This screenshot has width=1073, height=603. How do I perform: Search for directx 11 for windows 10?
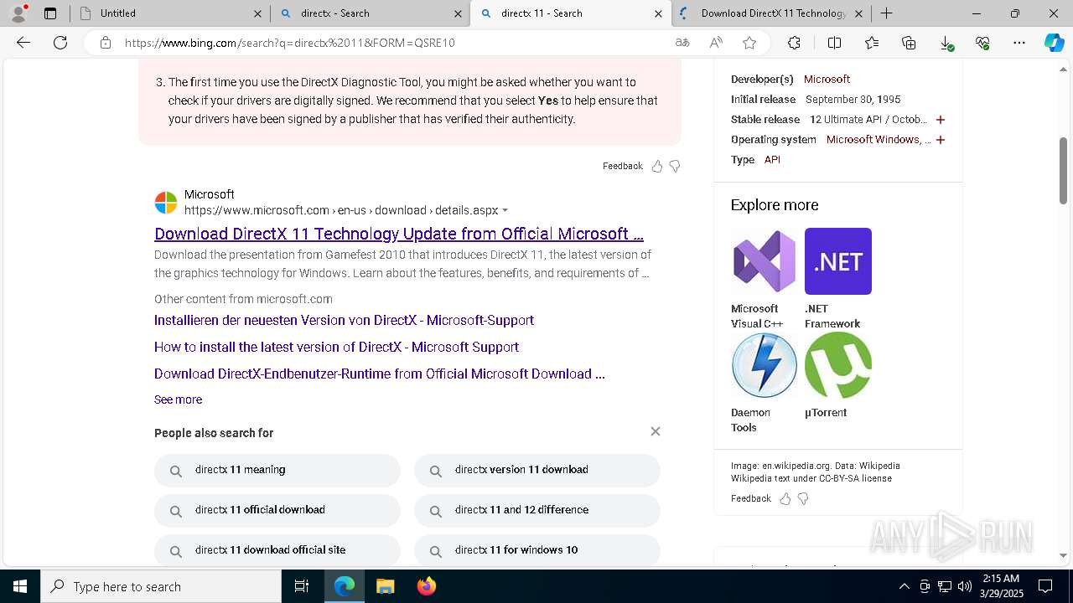point(537,550)
